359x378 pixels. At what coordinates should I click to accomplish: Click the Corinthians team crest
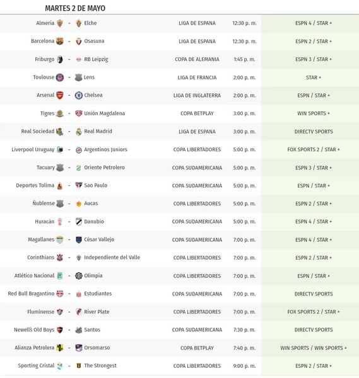(60, 258)
